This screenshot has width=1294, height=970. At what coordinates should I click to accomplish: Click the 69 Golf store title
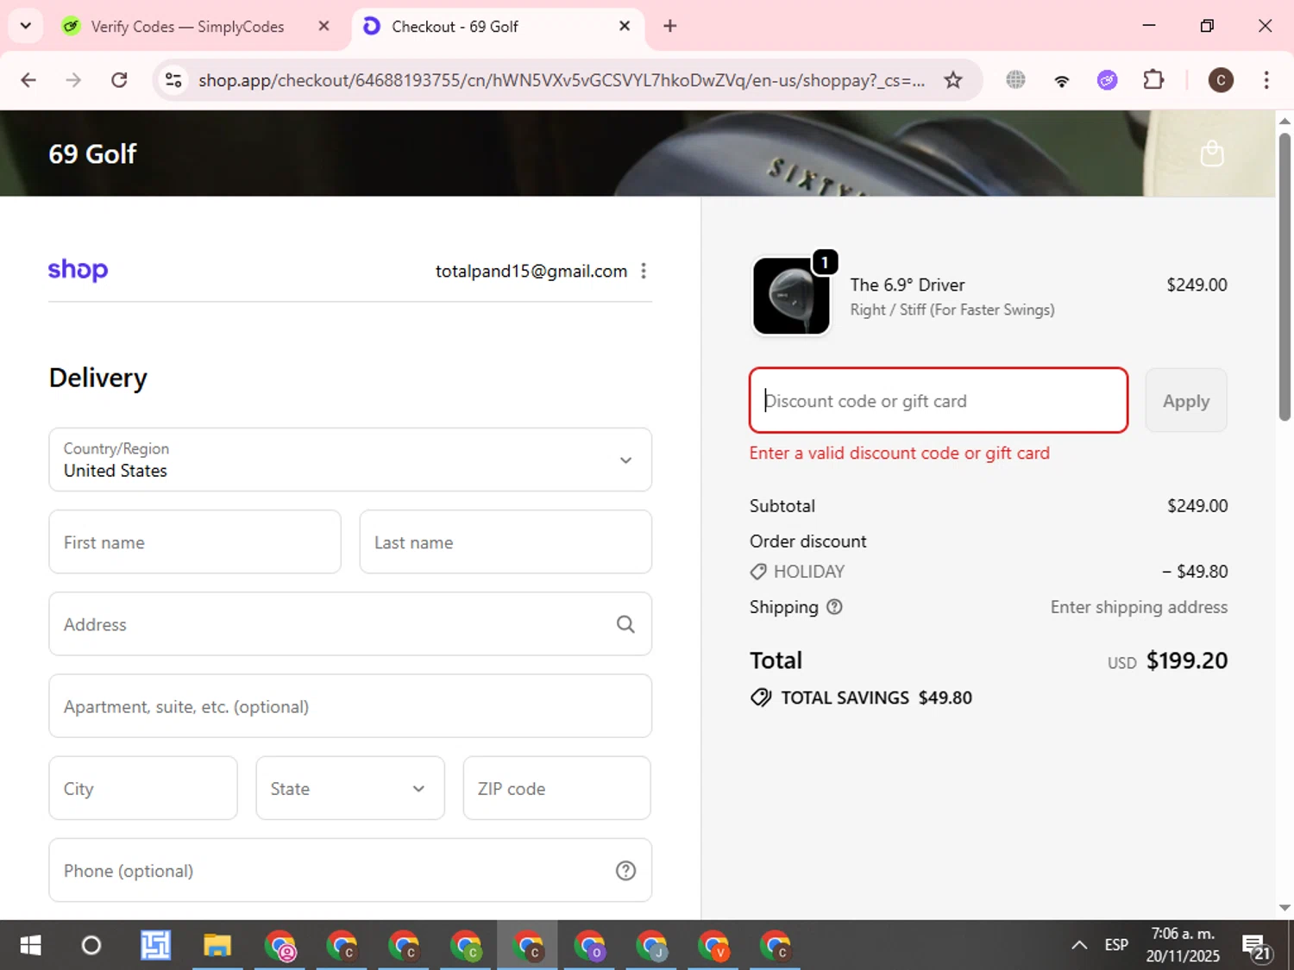click(92, 153)
